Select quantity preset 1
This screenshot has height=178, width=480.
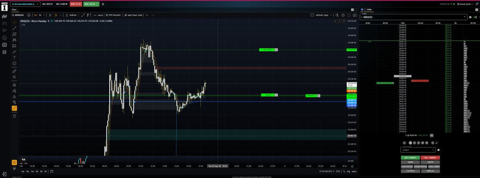coord(410,143)
